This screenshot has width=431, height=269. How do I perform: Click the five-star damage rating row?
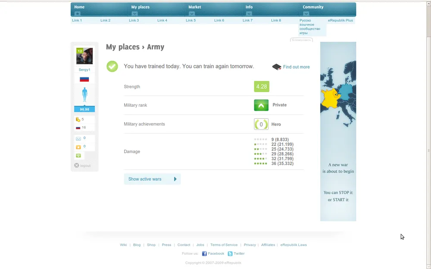pos(274,164)
